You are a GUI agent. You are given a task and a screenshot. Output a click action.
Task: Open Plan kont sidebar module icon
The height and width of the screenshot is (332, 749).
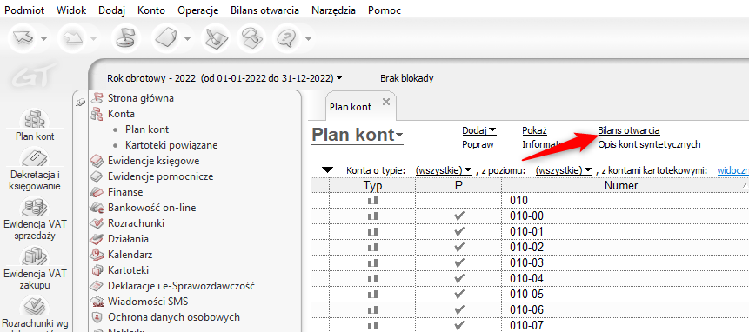(x=35, y=119)
